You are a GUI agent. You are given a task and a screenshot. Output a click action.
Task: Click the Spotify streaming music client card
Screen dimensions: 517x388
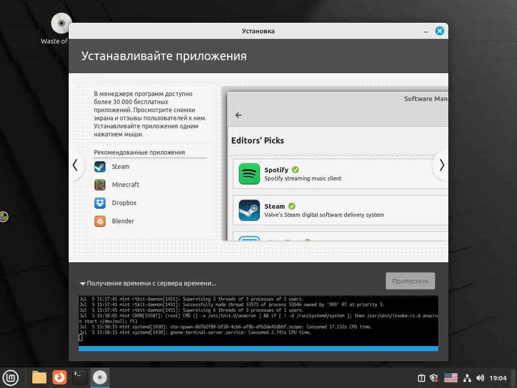pos(340,174)
